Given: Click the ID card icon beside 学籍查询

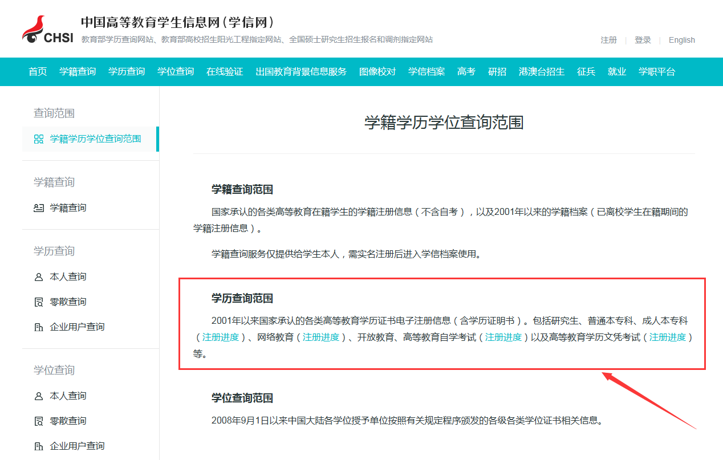Looking at the screenshot, I should (x=39, y=208).
